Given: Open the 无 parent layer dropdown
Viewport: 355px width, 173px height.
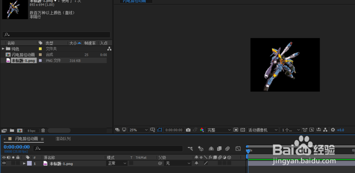Looking at the screenshot, I should tap(178, 163).
